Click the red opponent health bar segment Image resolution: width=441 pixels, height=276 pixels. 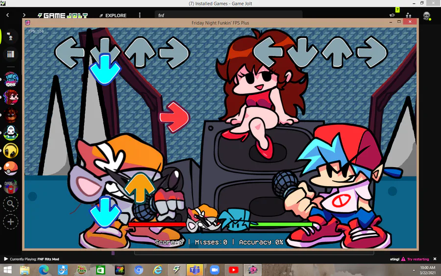(156, 224)
